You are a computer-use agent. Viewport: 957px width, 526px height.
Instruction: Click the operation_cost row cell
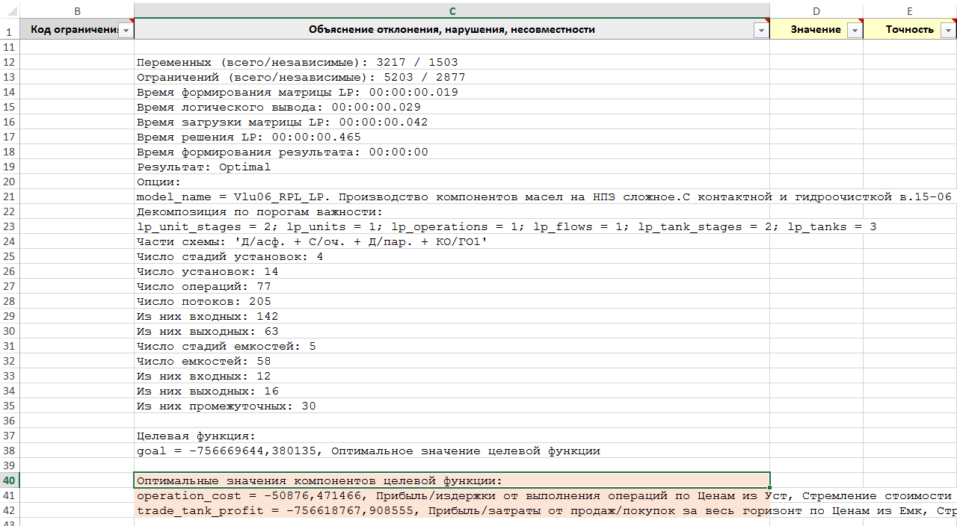tap(452, 495)
